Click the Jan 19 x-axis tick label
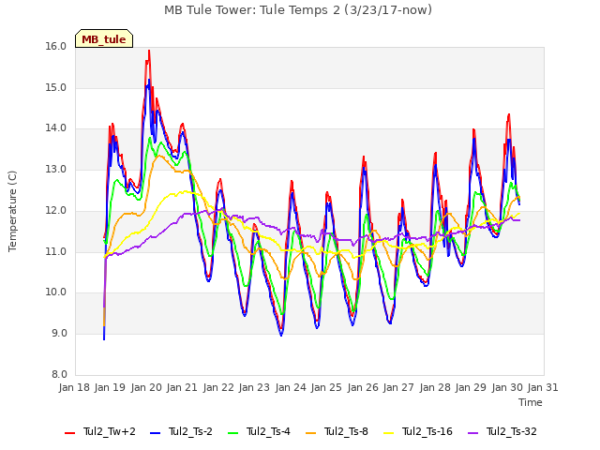Image resolution: width=600 pixels, height=450 pixels. click(111, 387)
